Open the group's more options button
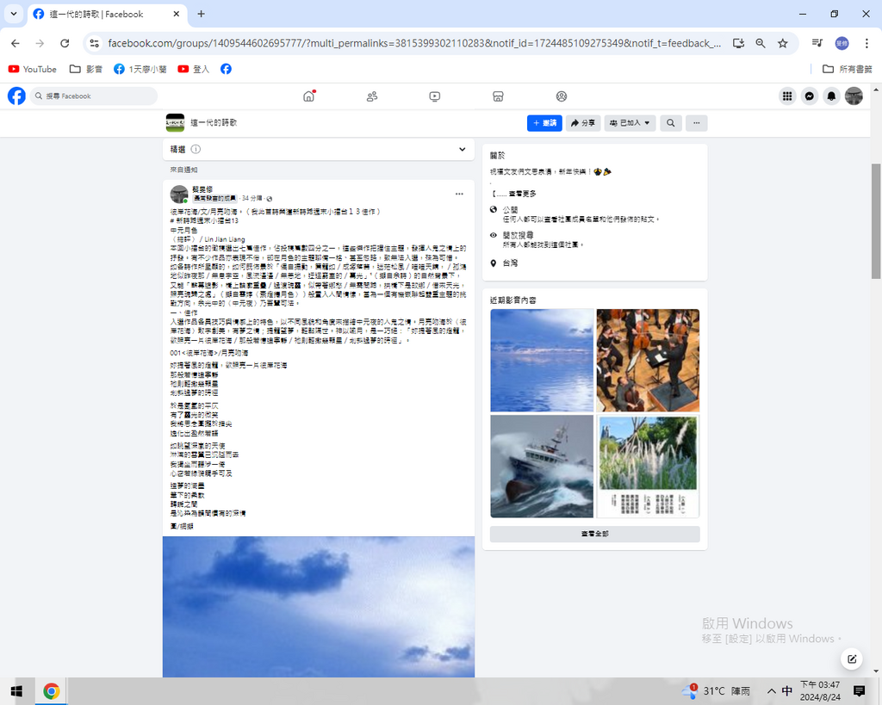Image resolution: width=882 pixels, height=705 pixels. pyautogui.click(x=696, y=123)
